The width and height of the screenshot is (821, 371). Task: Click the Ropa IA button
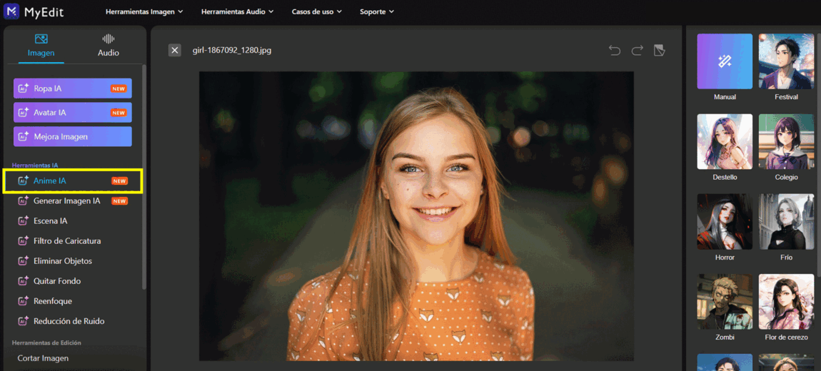pos(72,88)
